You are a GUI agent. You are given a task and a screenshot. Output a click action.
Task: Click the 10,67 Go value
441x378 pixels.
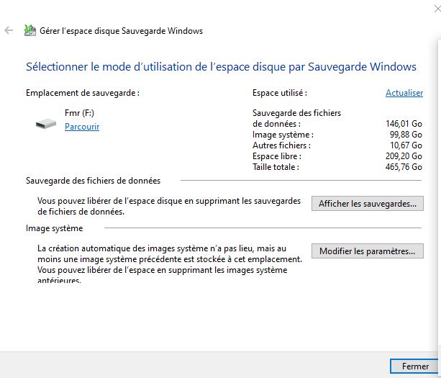click(x=406, y=145)
